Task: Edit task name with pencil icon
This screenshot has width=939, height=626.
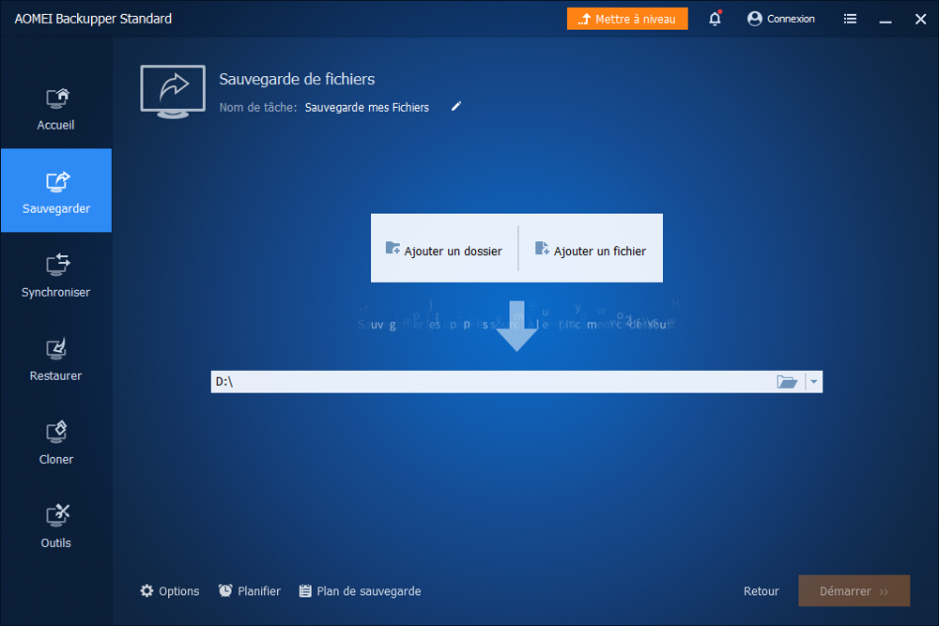Action: point(456,107)
